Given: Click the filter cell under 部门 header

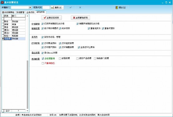Looking at the screenshot, I should click(x=18, y=19).
